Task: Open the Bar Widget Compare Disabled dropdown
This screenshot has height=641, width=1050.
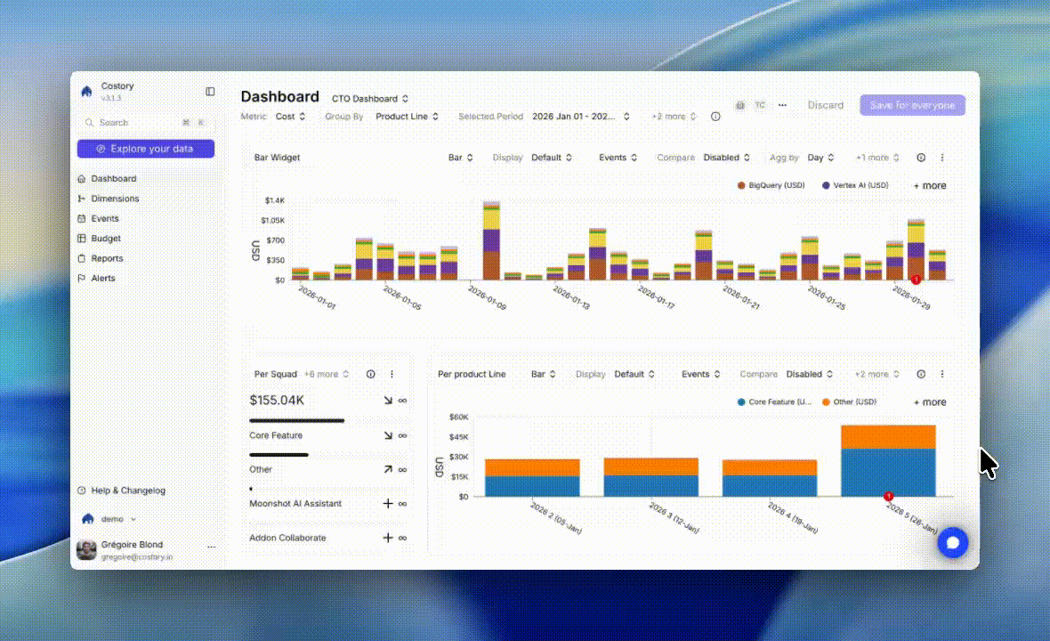Action: (727, 158)
